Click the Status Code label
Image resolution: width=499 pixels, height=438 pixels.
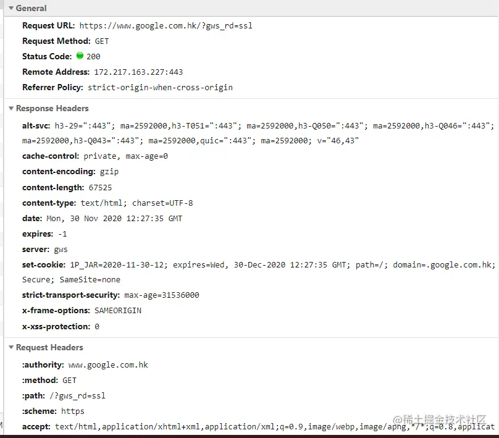pos(47,57)
